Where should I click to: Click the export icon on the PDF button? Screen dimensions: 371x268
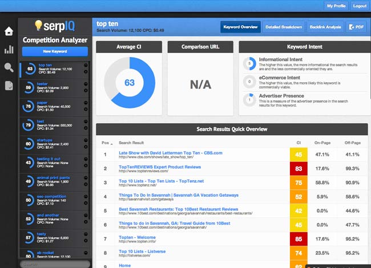352,27
